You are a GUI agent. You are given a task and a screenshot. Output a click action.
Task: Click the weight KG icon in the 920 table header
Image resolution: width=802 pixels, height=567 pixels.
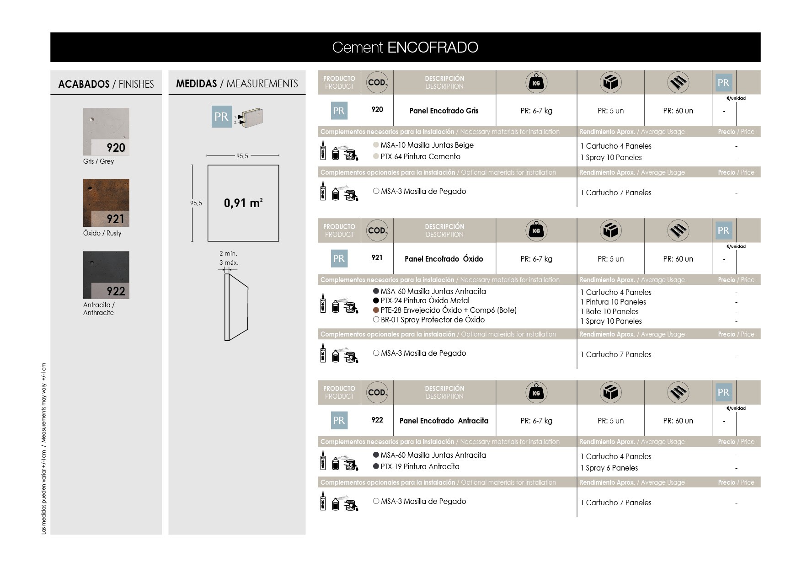click(536, 83)
